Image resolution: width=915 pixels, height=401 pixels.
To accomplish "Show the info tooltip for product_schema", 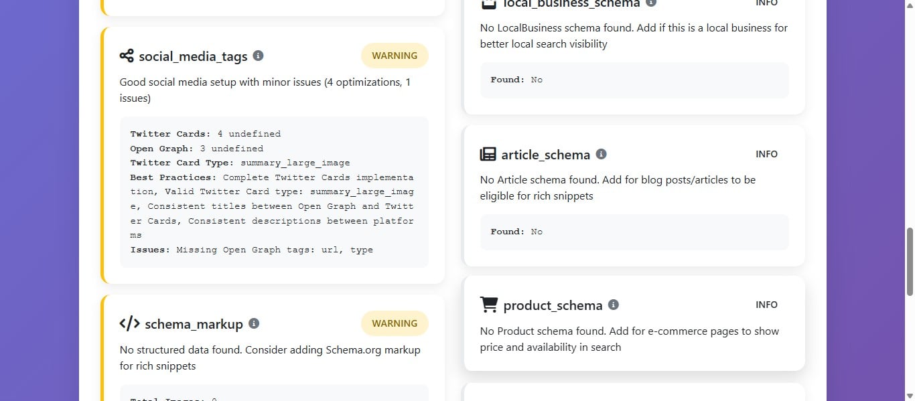I will point(613,305).
